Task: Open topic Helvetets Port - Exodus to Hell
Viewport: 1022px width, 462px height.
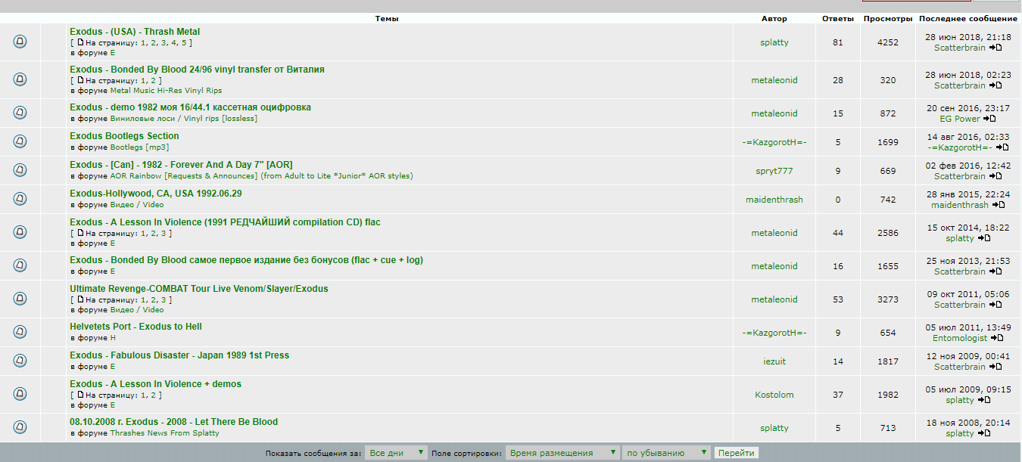Action: [136, 327]
